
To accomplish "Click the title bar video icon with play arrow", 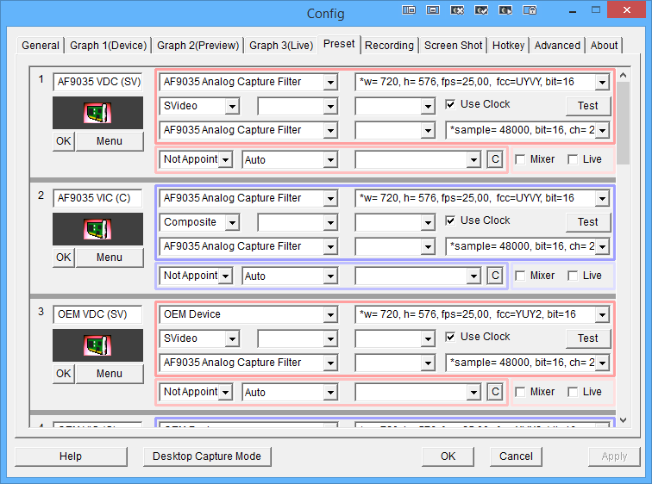I will (x=505, y=10).
